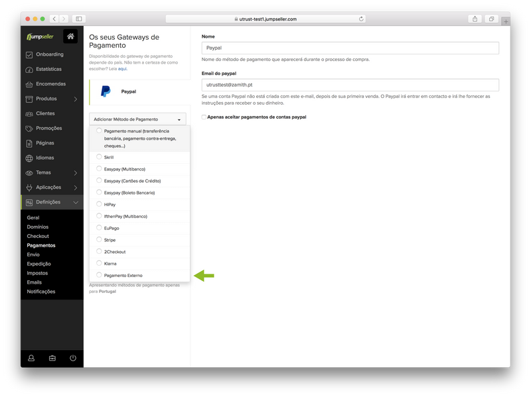Expand the Produtos submenu chevron
This screenshot has height=397, width=531.
tap(76, 99)
